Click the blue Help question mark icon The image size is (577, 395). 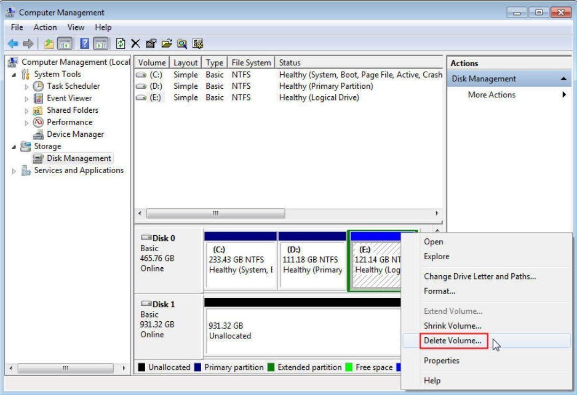tap(84, 44)
